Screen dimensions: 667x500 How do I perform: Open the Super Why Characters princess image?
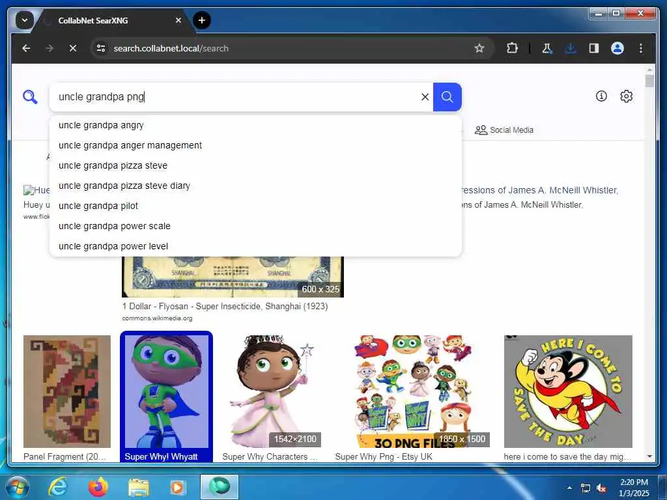(272, 391)
